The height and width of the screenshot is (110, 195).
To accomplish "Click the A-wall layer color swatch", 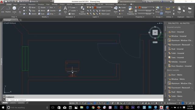I will (95, 7).
